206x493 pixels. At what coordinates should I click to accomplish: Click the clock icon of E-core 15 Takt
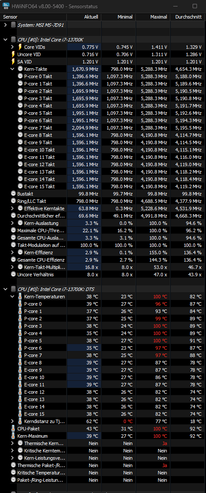click(20, 186)
